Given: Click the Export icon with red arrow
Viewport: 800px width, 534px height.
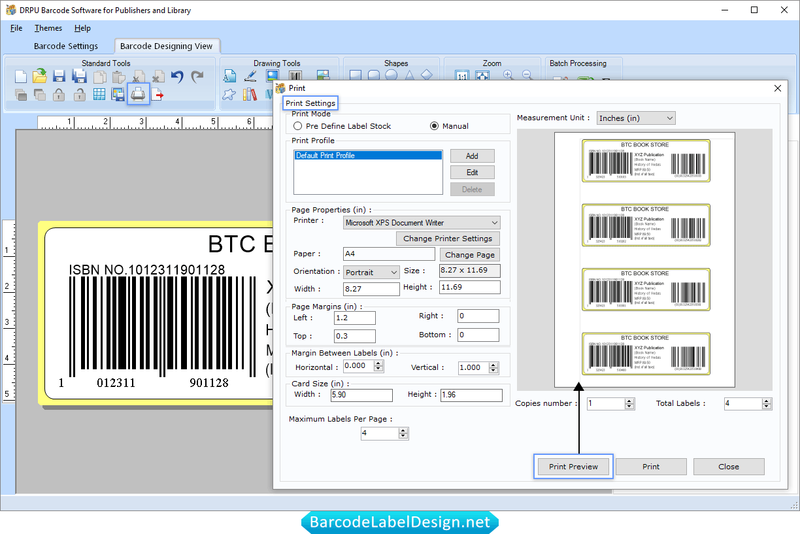Looking at the screenshot, I should 158,95.
